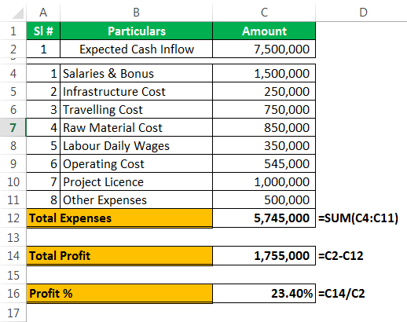Viewport: 407px width, 322px height.
Task: Click the Amount header cell
Action: point(264,31)
